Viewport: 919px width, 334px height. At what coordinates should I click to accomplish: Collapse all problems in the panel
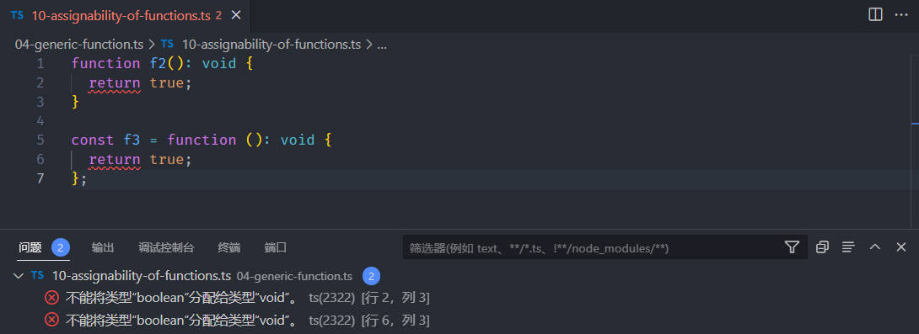click(822, 247)
